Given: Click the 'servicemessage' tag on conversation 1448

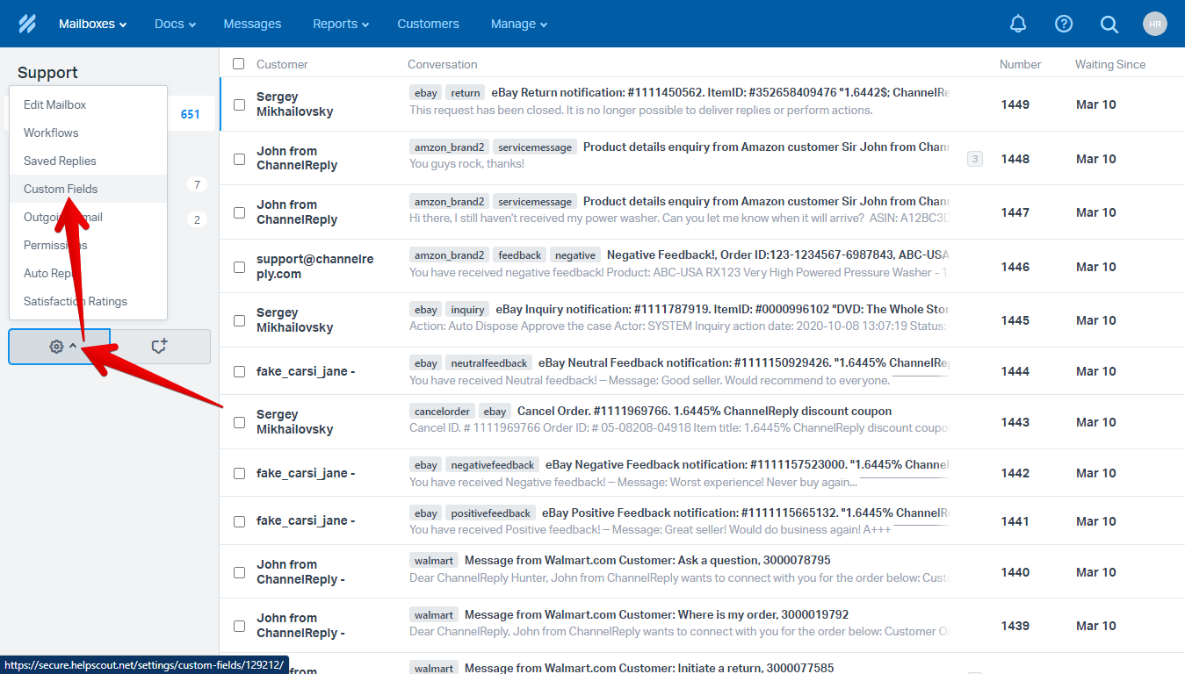Looking at the screenshot, I should (535, 147).
